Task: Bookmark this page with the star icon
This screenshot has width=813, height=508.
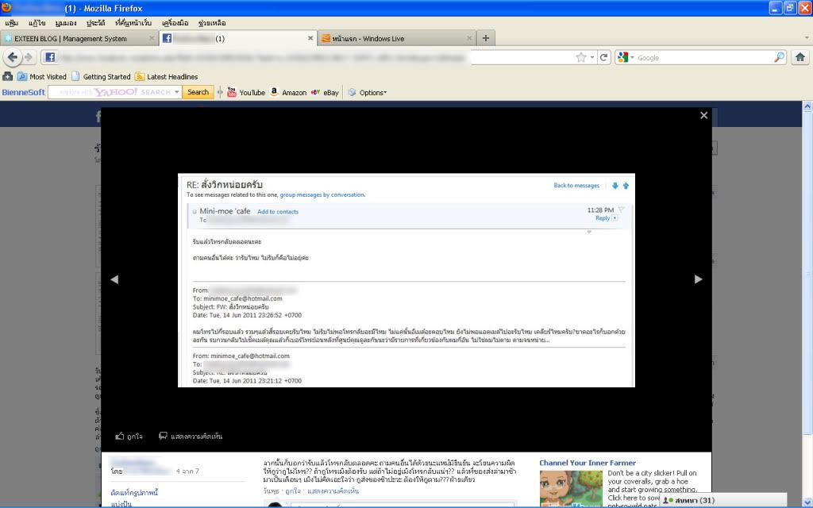Action: pyautogui.click(x=580, y=57)
